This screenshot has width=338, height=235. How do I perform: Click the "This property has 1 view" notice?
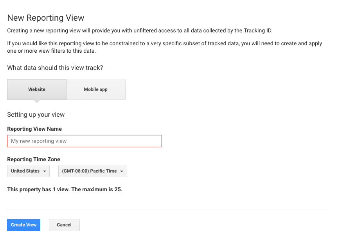click(65, 189)
